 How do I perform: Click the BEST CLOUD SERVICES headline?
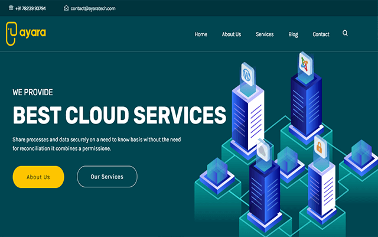(x=119, y=115)
